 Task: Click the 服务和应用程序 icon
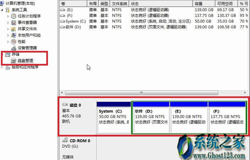tap(8, 67)
